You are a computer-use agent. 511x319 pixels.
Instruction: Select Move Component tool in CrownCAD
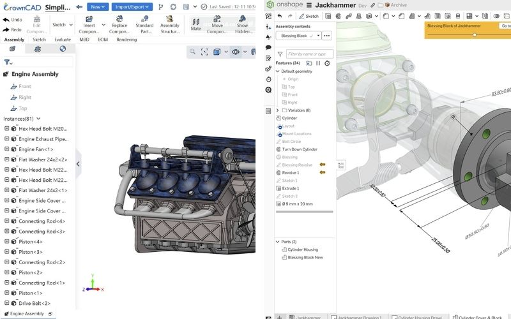(217, 25)
